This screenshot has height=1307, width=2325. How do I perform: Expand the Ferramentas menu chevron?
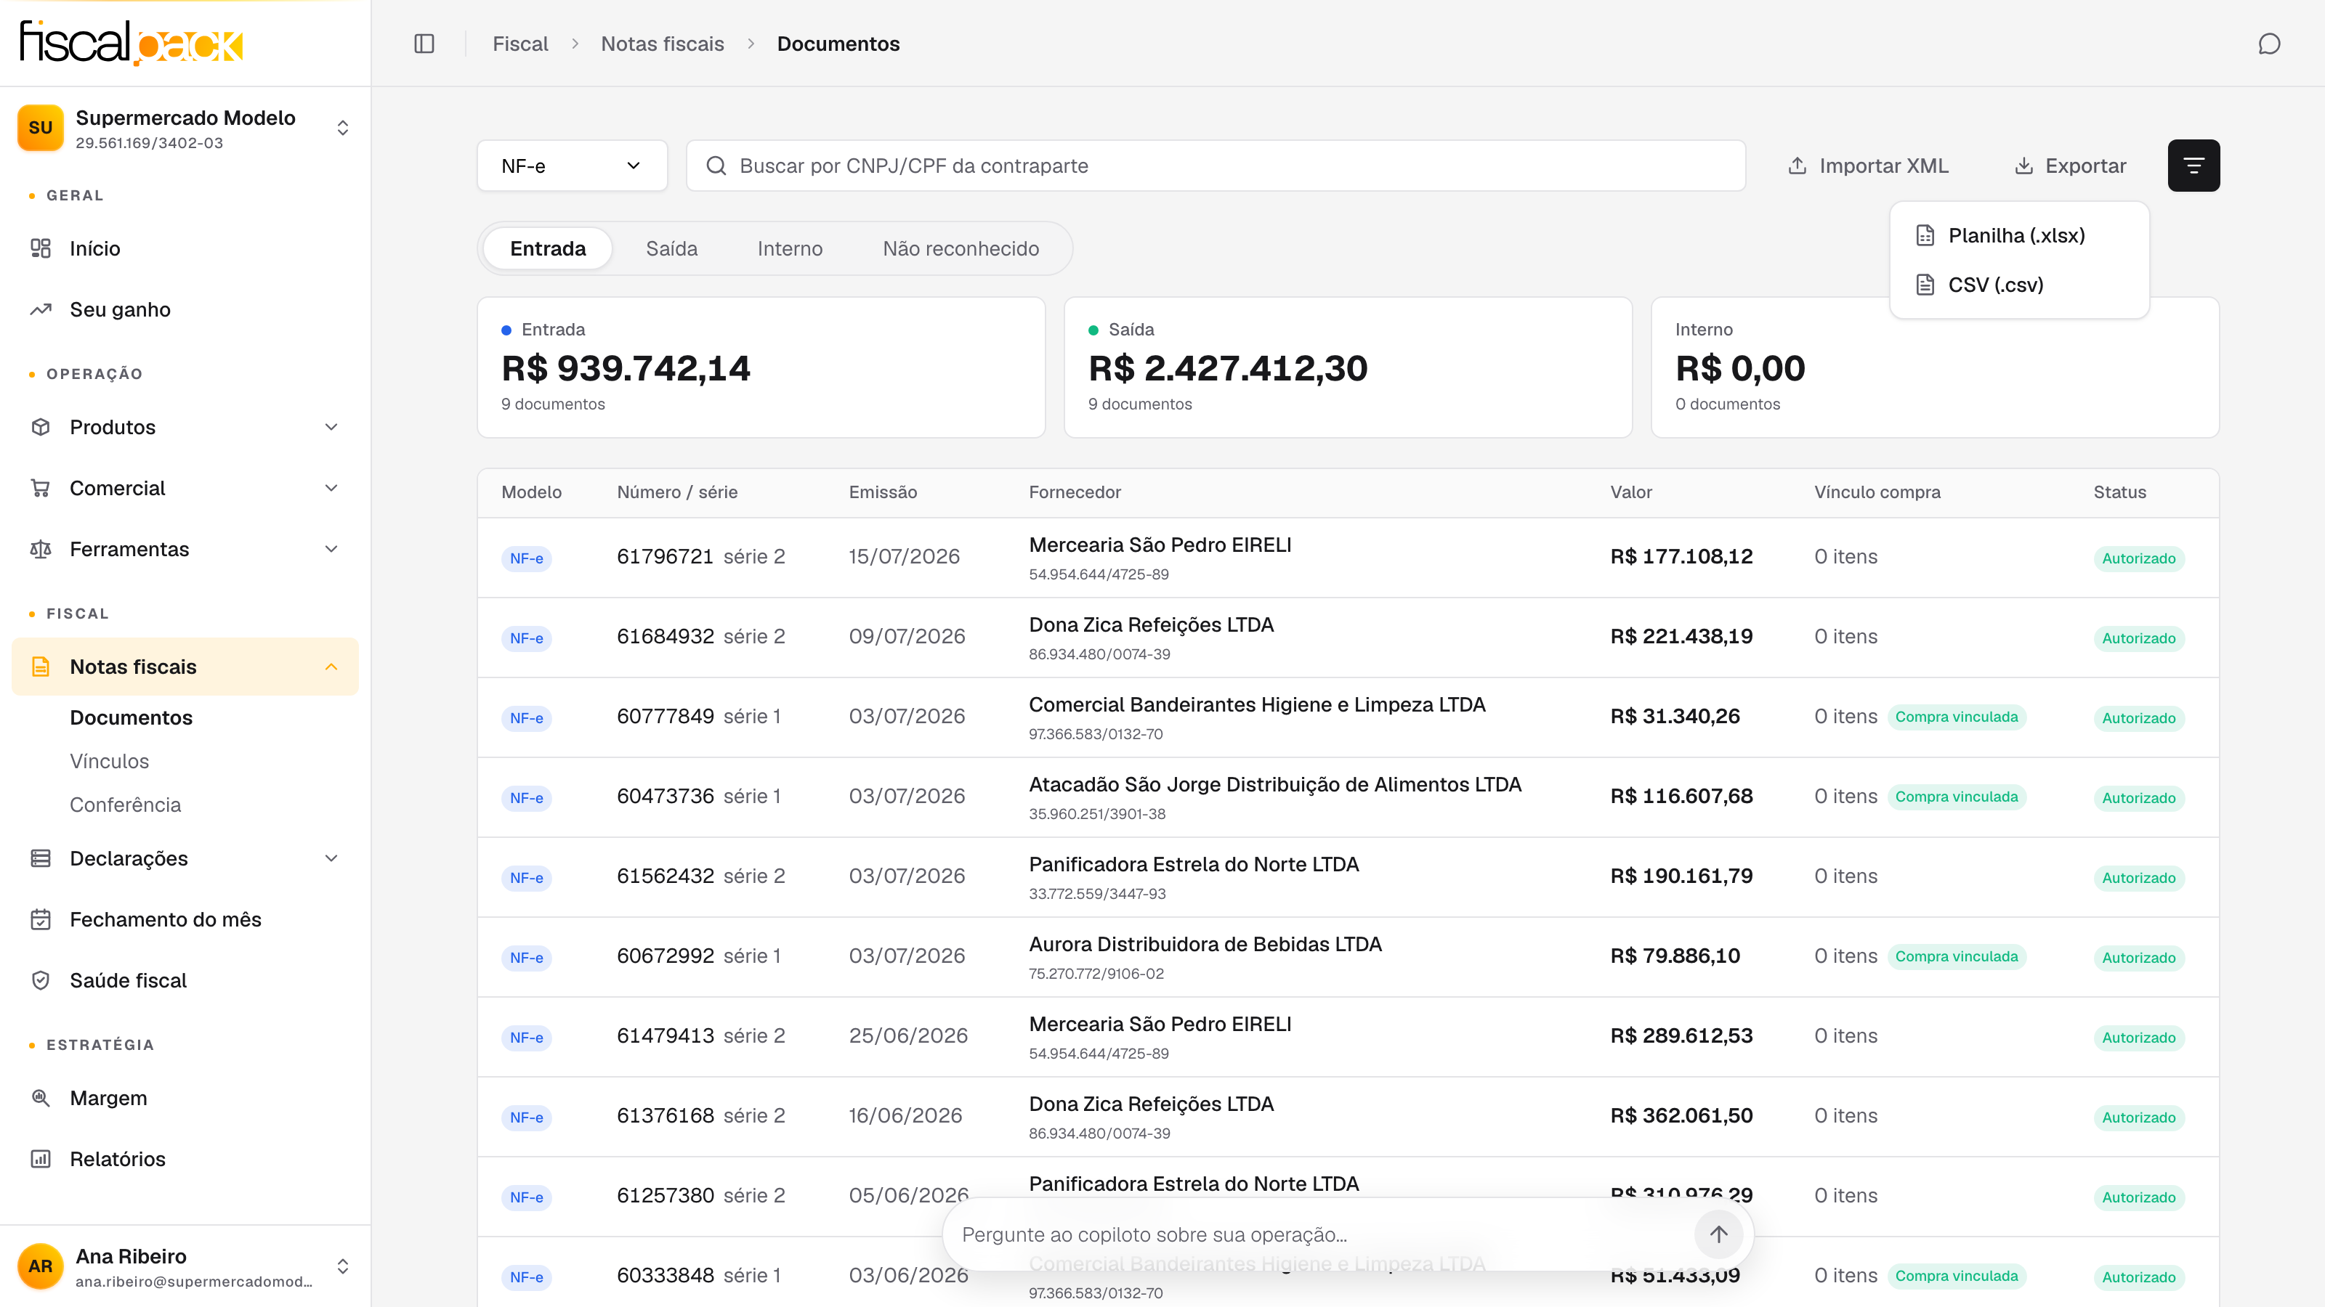point(331,550)
